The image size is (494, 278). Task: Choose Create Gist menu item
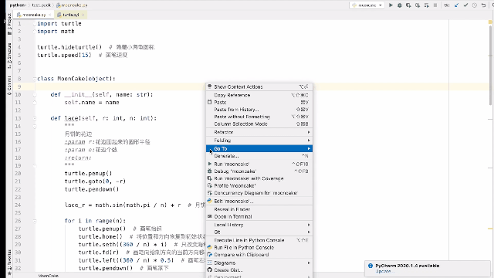click(259, 270)
